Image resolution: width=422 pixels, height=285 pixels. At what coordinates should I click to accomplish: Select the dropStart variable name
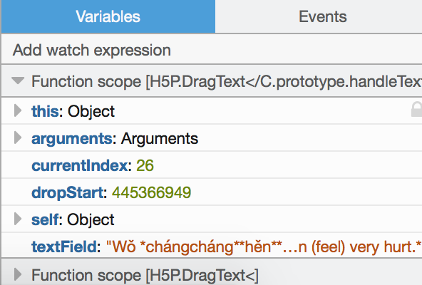point(68,192)
